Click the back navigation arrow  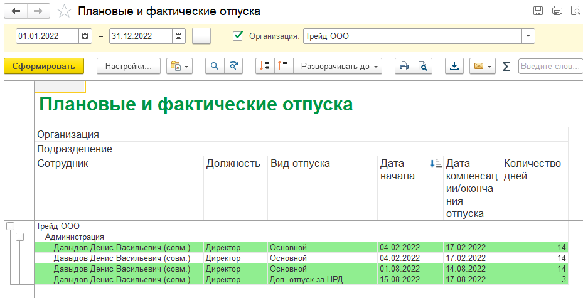pos(16,11)
